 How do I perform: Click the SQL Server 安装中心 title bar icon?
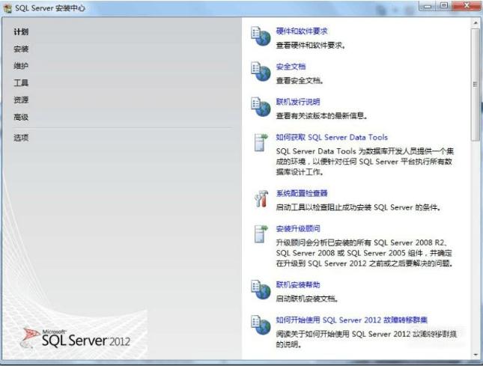click(7, 8)
